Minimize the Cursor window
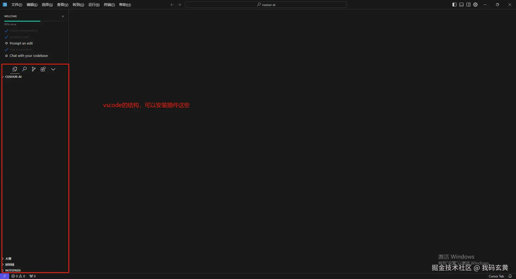516x279 pixels. tap(485, 5)
